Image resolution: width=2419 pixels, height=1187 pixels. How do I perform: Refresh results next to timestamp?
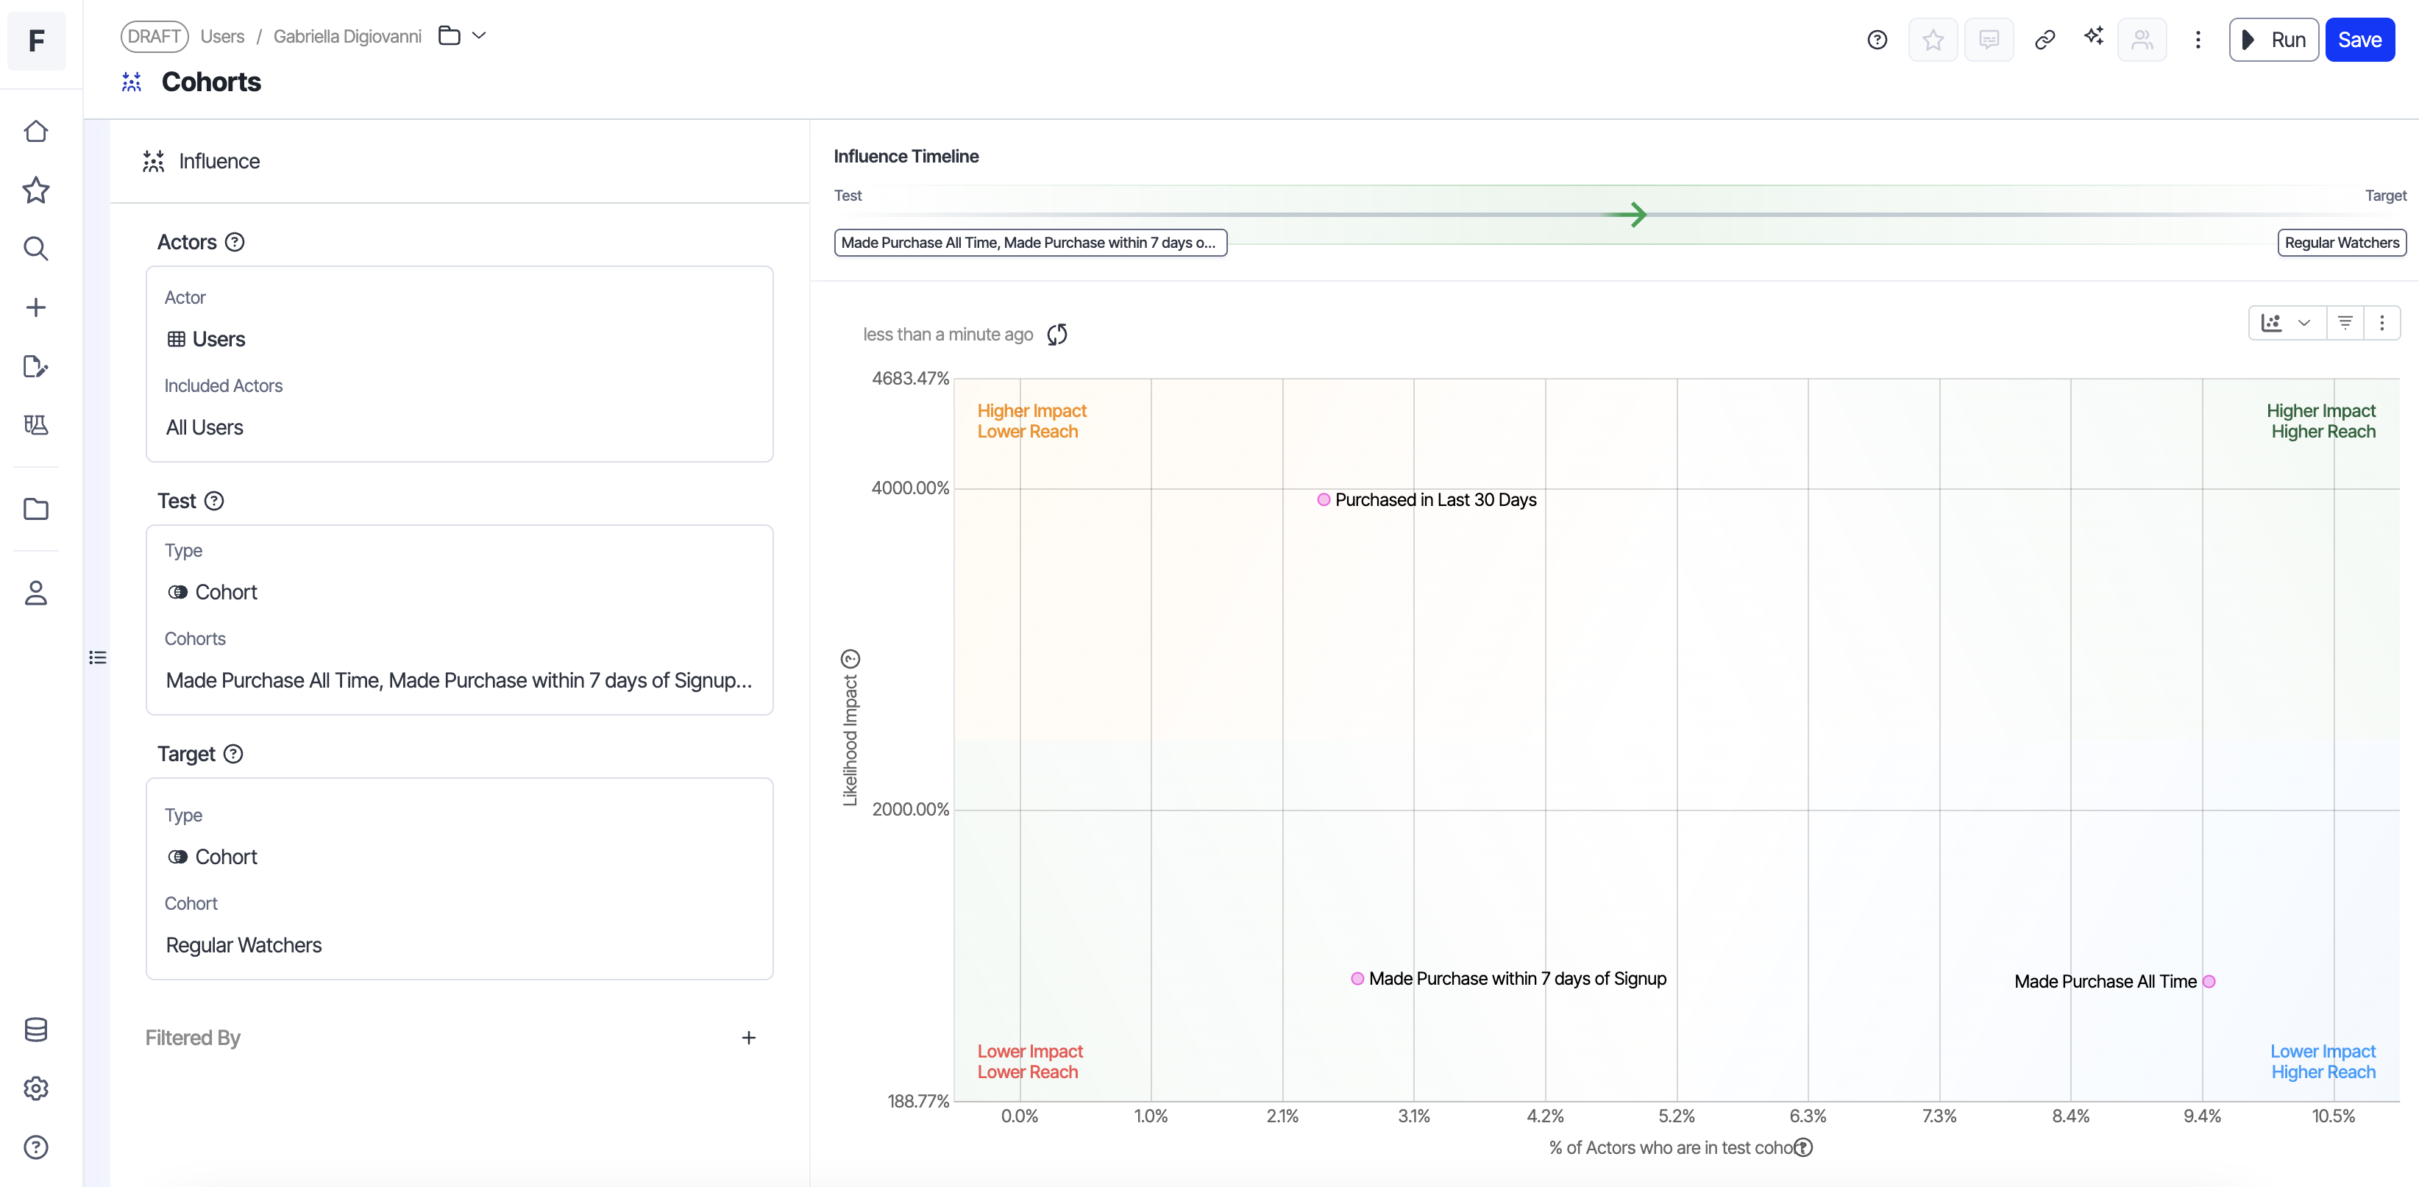point(1057,335)
